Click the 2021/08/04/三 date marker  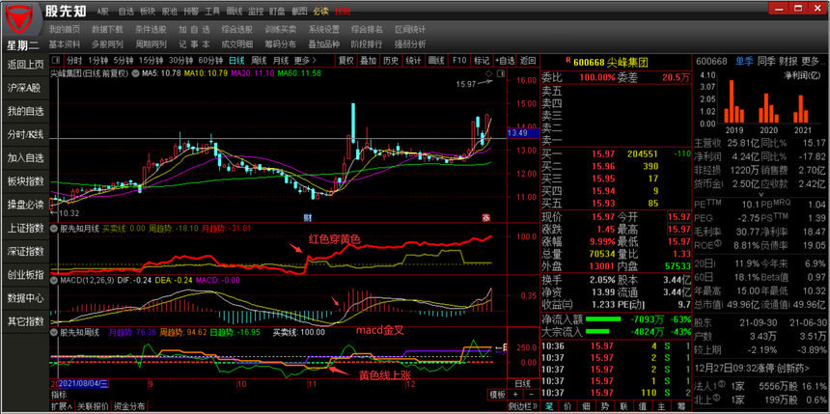84,383
